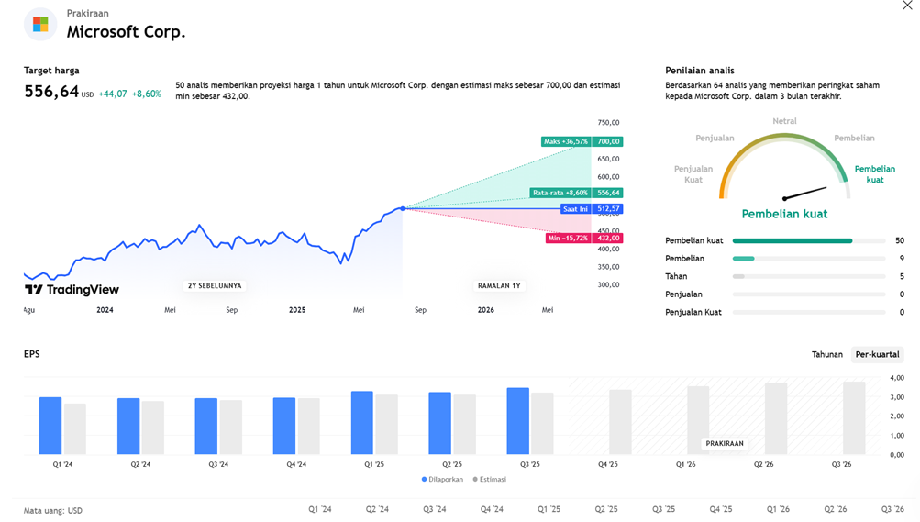The image size is (920, 522).
Task: Click the Q4 '25 estimated EPS bar
Action: (620, 422)
